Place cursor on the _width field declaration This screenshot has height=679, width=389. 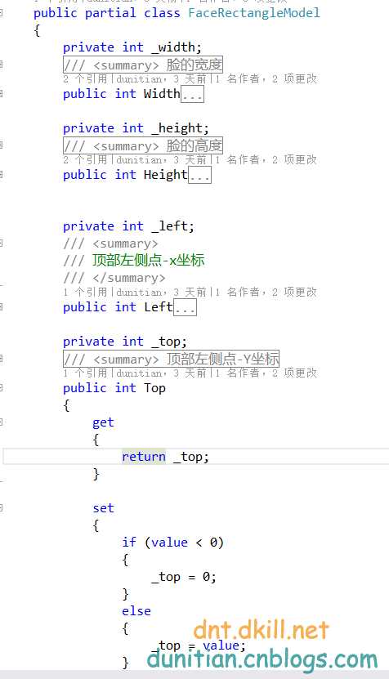(132, 47)
